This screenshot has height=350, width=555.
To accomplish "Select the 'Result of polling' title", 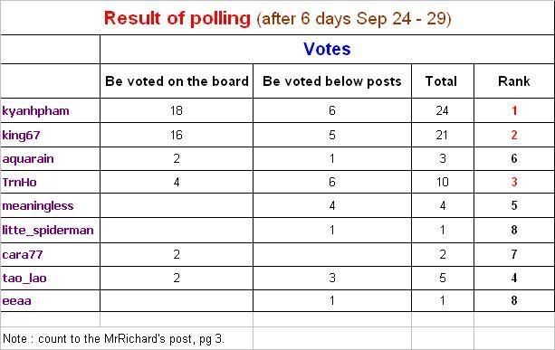I will 177,18.
